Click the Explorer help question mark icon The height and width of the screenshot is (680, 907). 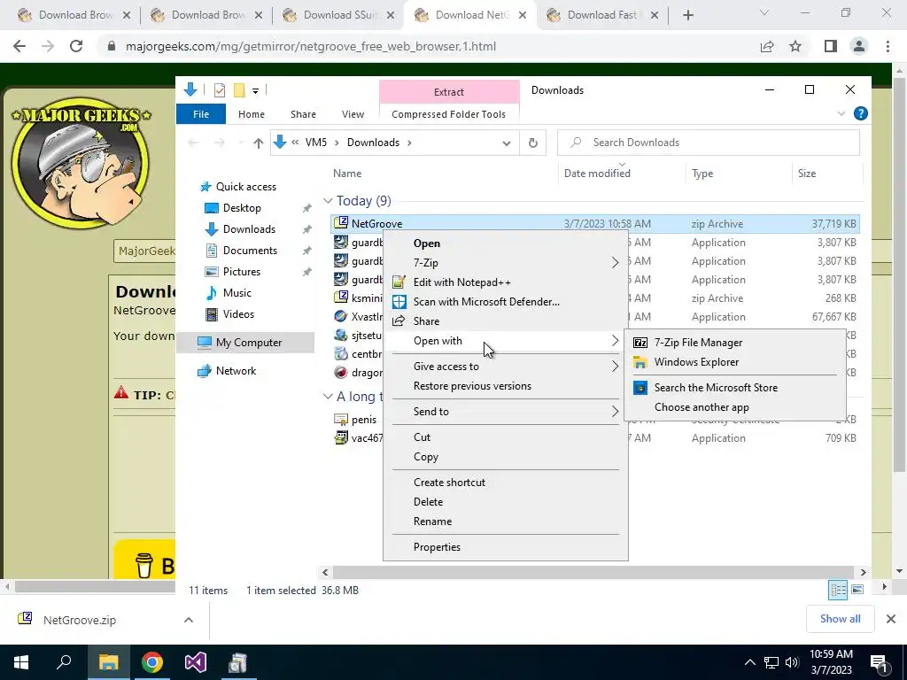861,113
